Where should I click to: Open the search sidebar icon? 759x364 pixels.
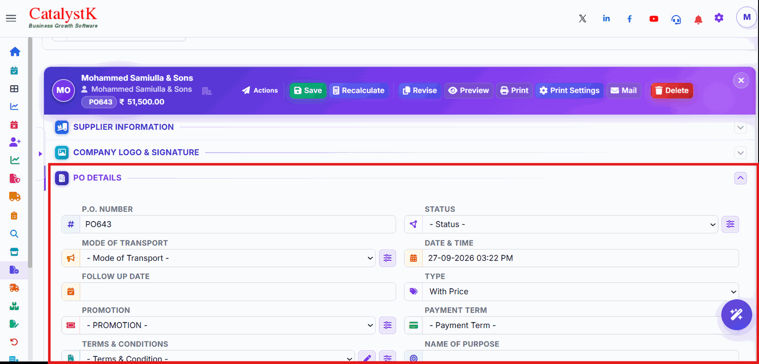(14, 234)
